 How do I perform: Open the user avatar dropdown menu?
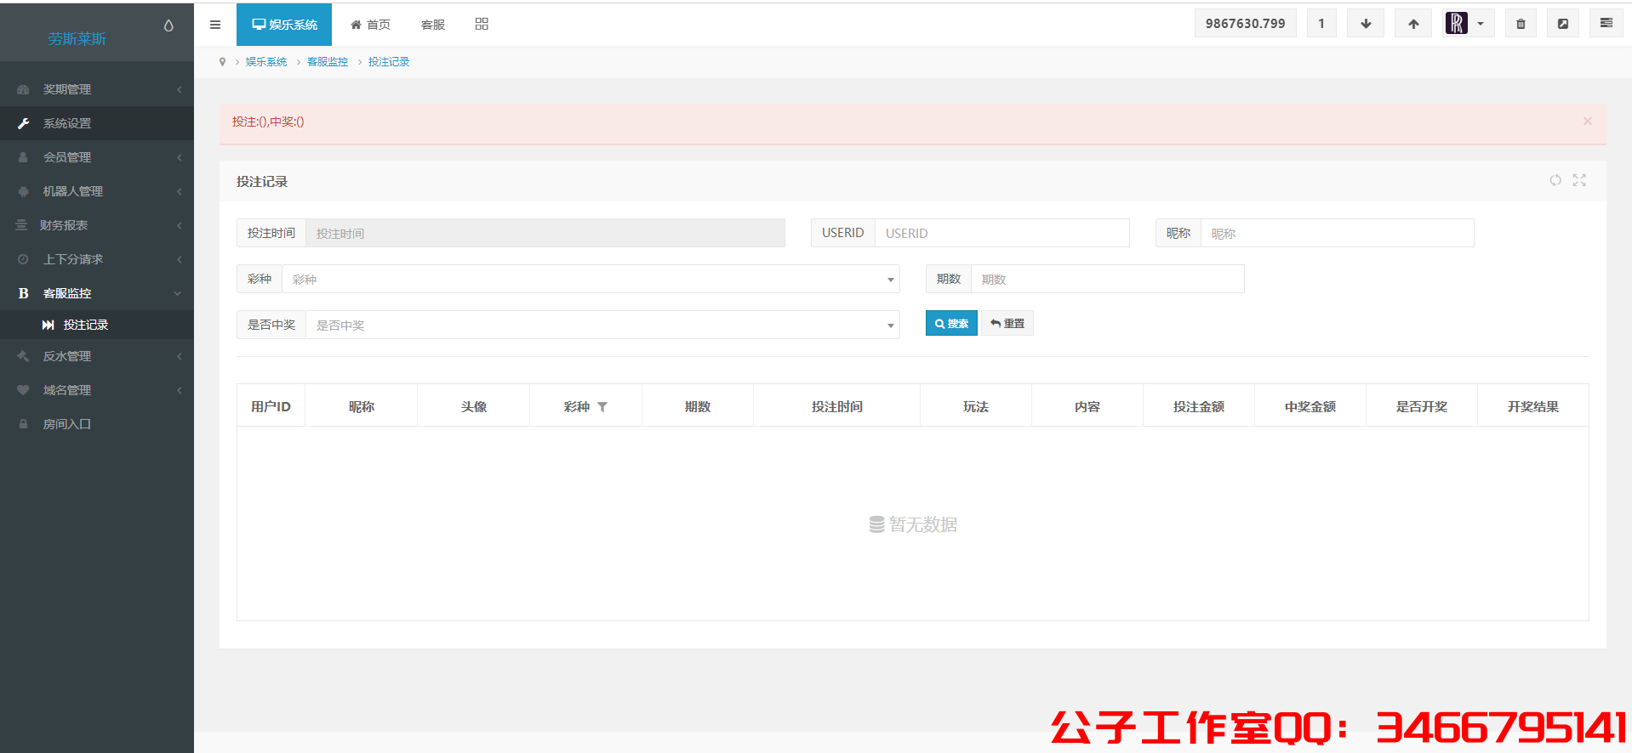(1469, 24)
